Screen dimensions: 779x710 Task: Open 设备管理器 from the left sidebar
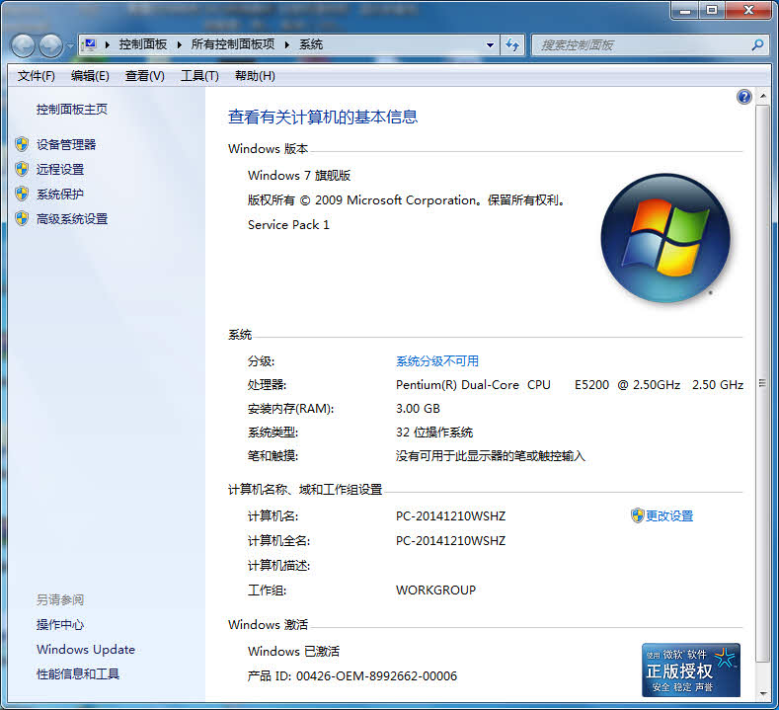(x=66, y=144)
